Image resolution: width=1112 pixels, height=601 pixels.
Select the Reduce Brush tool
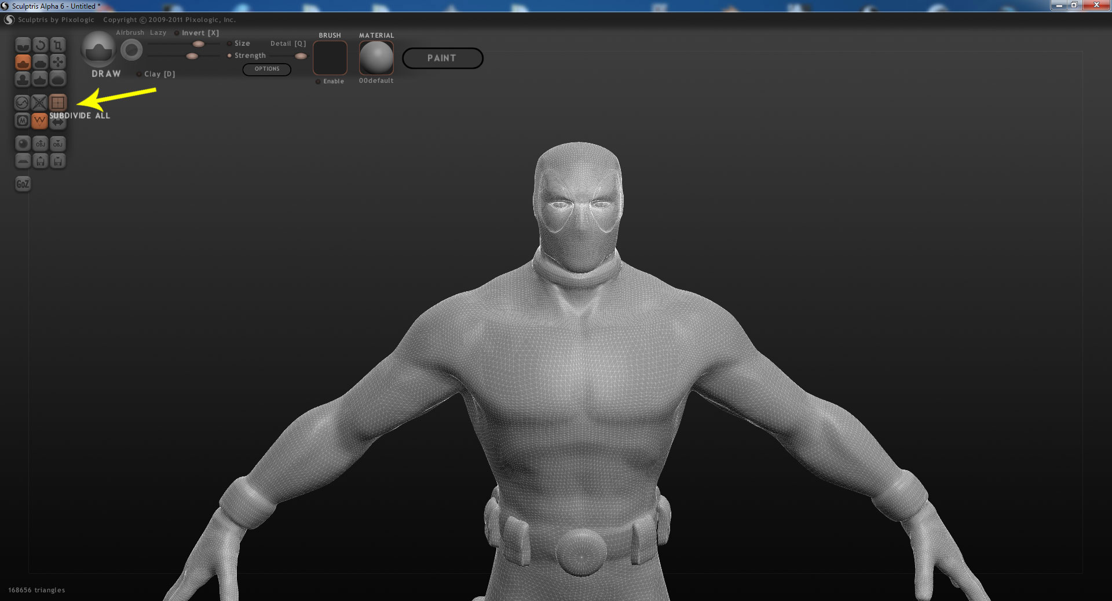coord(22,102)
